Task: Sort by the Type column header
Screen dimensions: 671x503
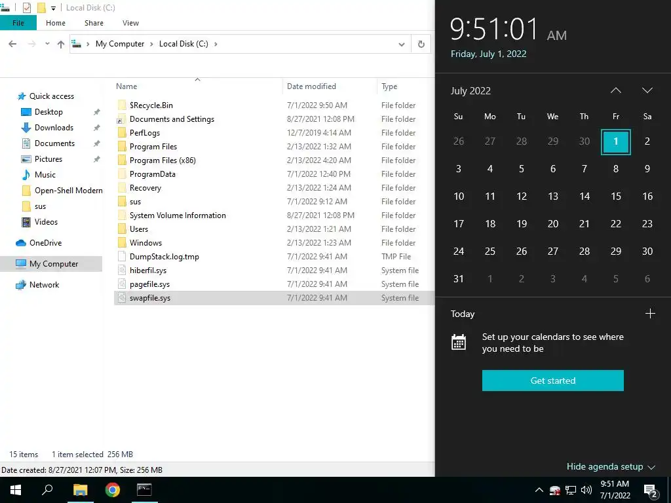Action: coord(389,86)
